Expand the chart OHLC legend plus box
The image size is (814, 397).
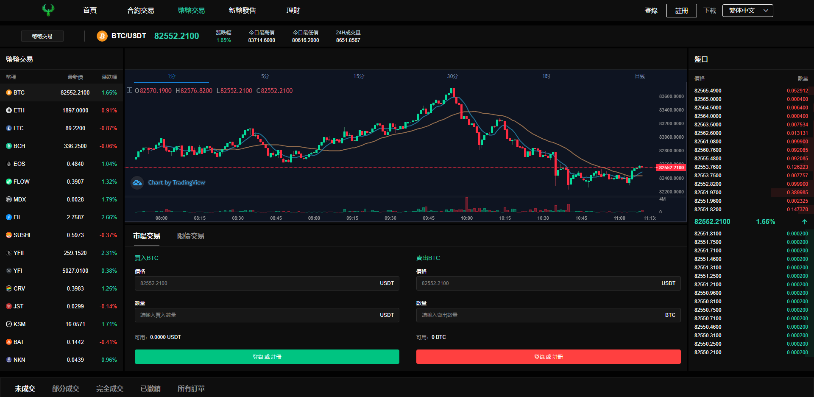(x=130, y=90)
